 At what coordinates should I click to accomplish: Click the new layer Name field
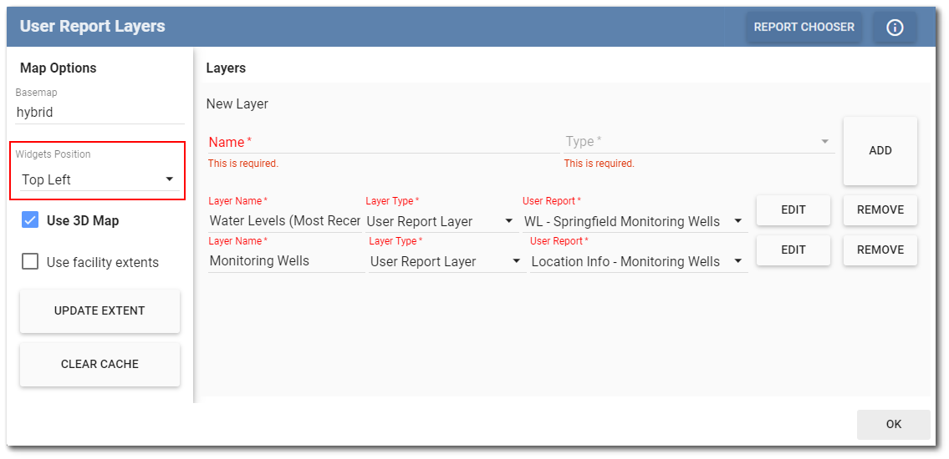382,142
